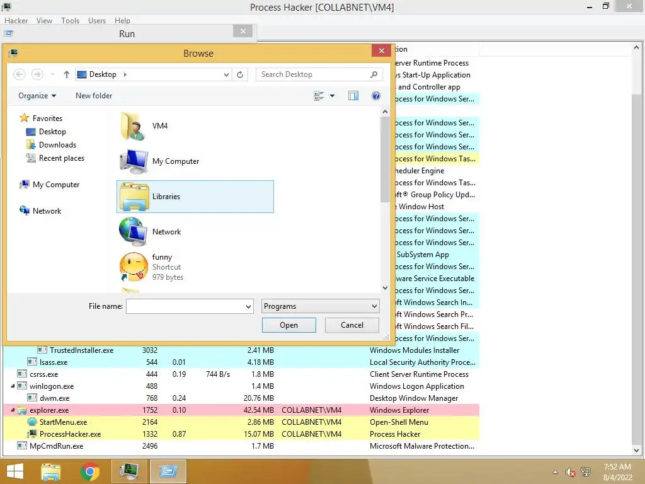Viewport: 645px width, 484px height.
Task: Expand the address bar history dropdown
Action: 226,75
